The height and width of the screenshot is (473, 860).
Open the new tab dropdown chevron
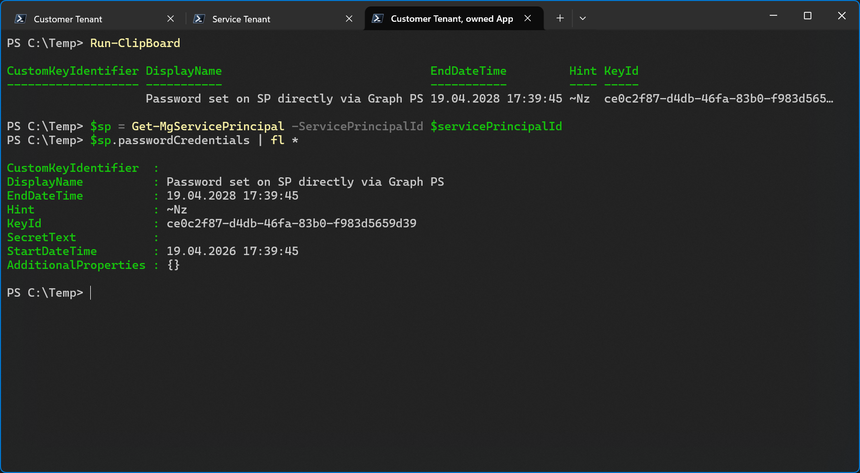[583, 18]
